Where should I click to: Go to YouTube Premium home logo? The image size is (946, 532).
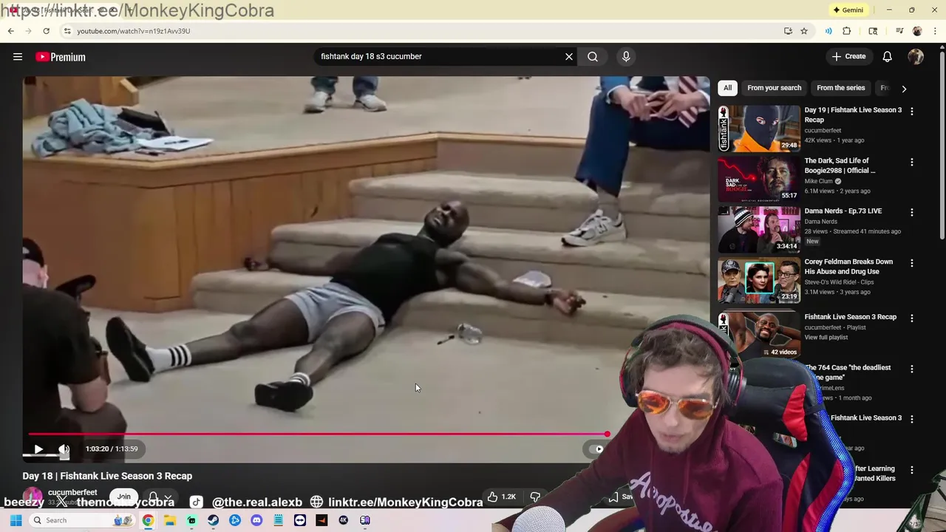61,57
